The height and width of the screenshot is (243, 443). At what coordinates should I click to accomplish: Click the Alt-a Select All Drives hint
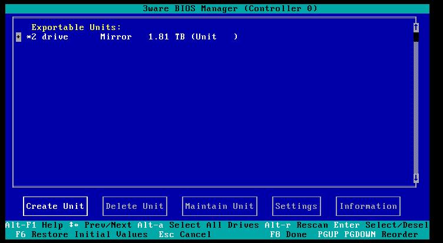point(198,225)
